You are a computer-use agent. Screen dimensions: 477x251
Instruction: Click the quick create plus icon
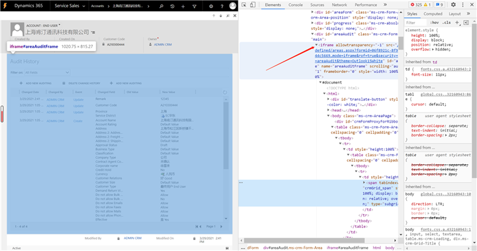coord(183,6)
